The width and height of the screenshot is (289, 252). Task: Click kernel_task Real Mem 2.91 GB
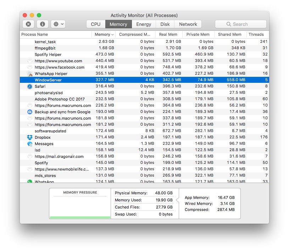[x=173, y=41]
